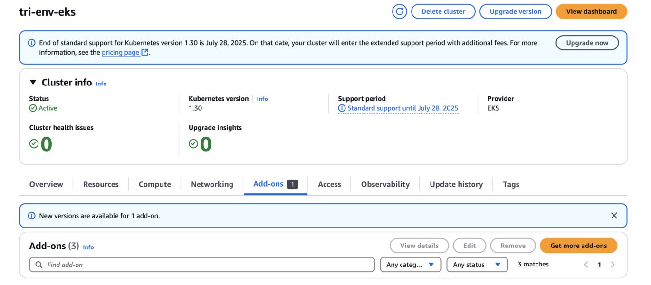Switch to the Compute tab
The height and width of the screenshot is (285, 651).
[154, 184]
